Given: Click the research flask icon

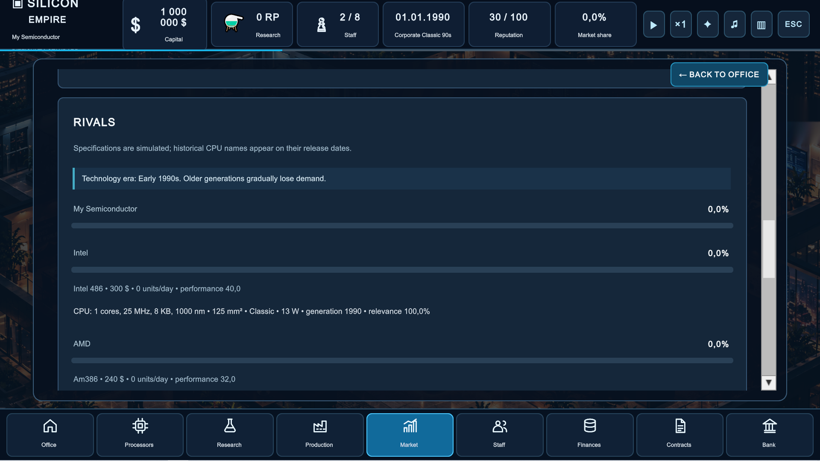Looking at the screenshot, I should point(233,23).
